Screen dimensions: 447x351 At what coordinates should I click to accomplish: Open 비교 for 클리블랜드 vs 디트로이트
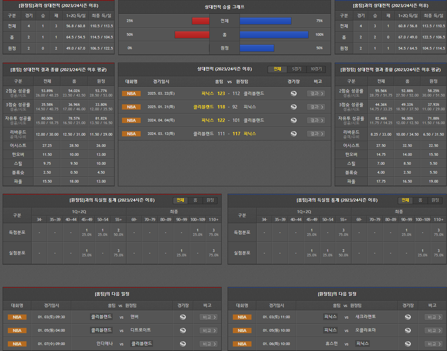(x=208, y=331)
